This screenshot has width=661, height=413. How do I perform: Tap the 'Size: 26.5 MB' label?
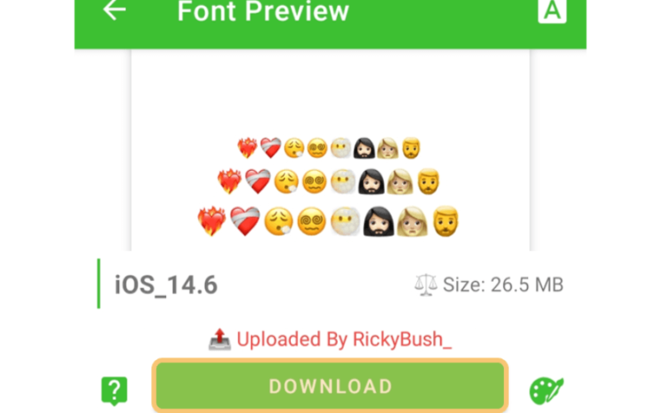[x=503, y=285]
